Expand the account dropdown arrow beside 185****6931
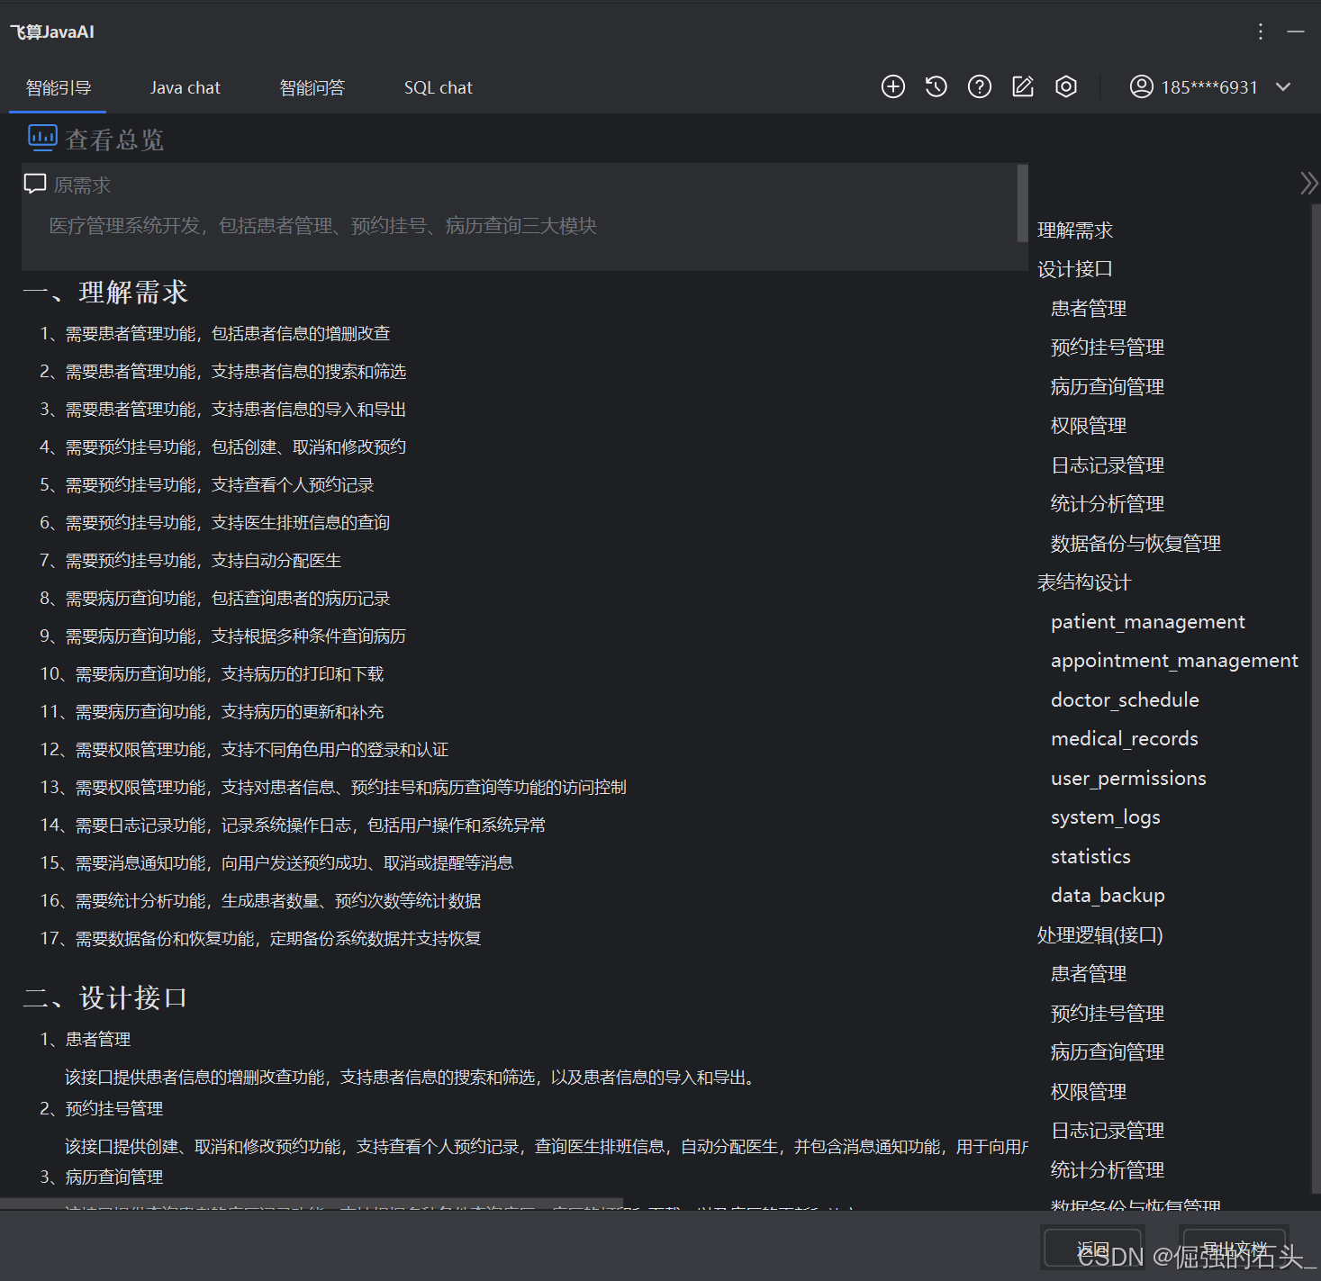The width and height of the screenshot is (1321, 1281). coord(1284,86)
